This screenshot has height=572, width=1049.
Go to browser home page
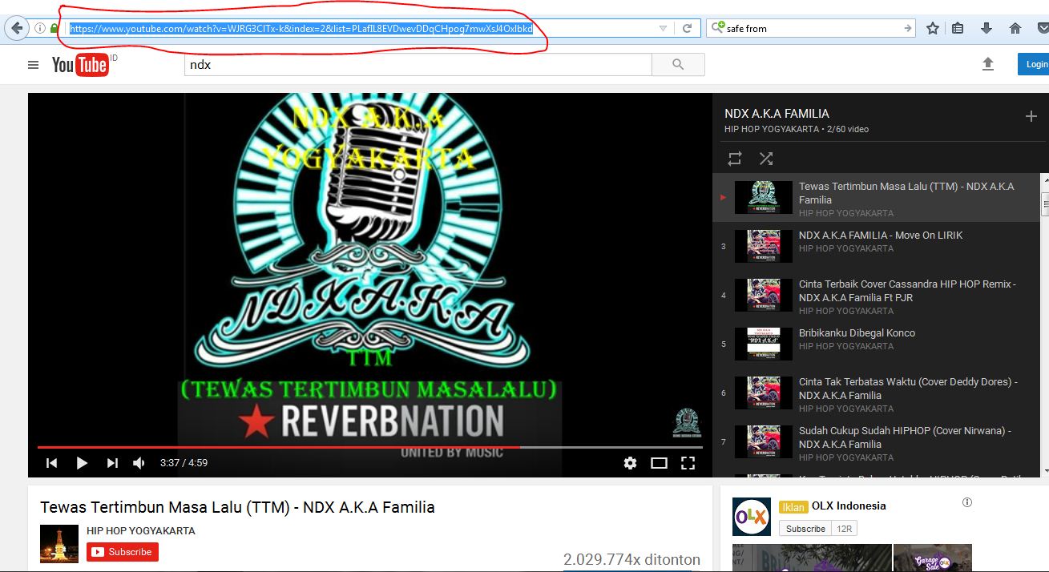click(1015, 28)
